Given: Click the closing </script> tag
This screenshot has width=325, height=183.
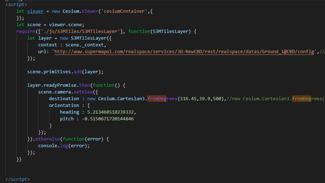Looking at the screenshot, I should (x=17, y=179).
